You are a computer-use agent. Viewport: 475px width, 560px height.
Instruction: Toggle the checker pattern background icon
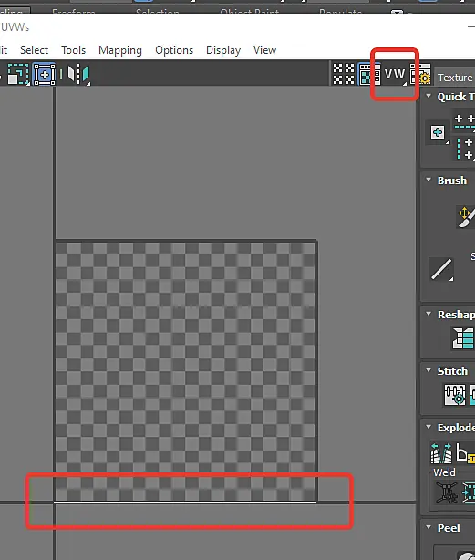click(344, 74)
